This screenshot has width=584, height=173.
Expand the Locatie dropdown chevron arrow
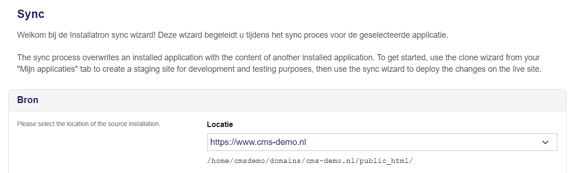[545, 142]
